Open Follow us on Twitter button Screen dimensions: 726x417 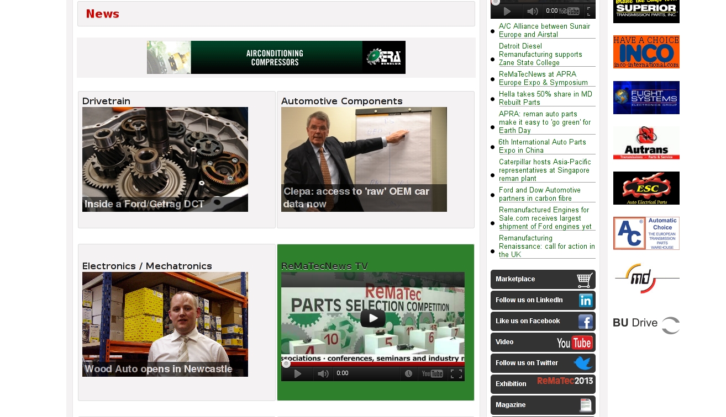click(543, 363)
